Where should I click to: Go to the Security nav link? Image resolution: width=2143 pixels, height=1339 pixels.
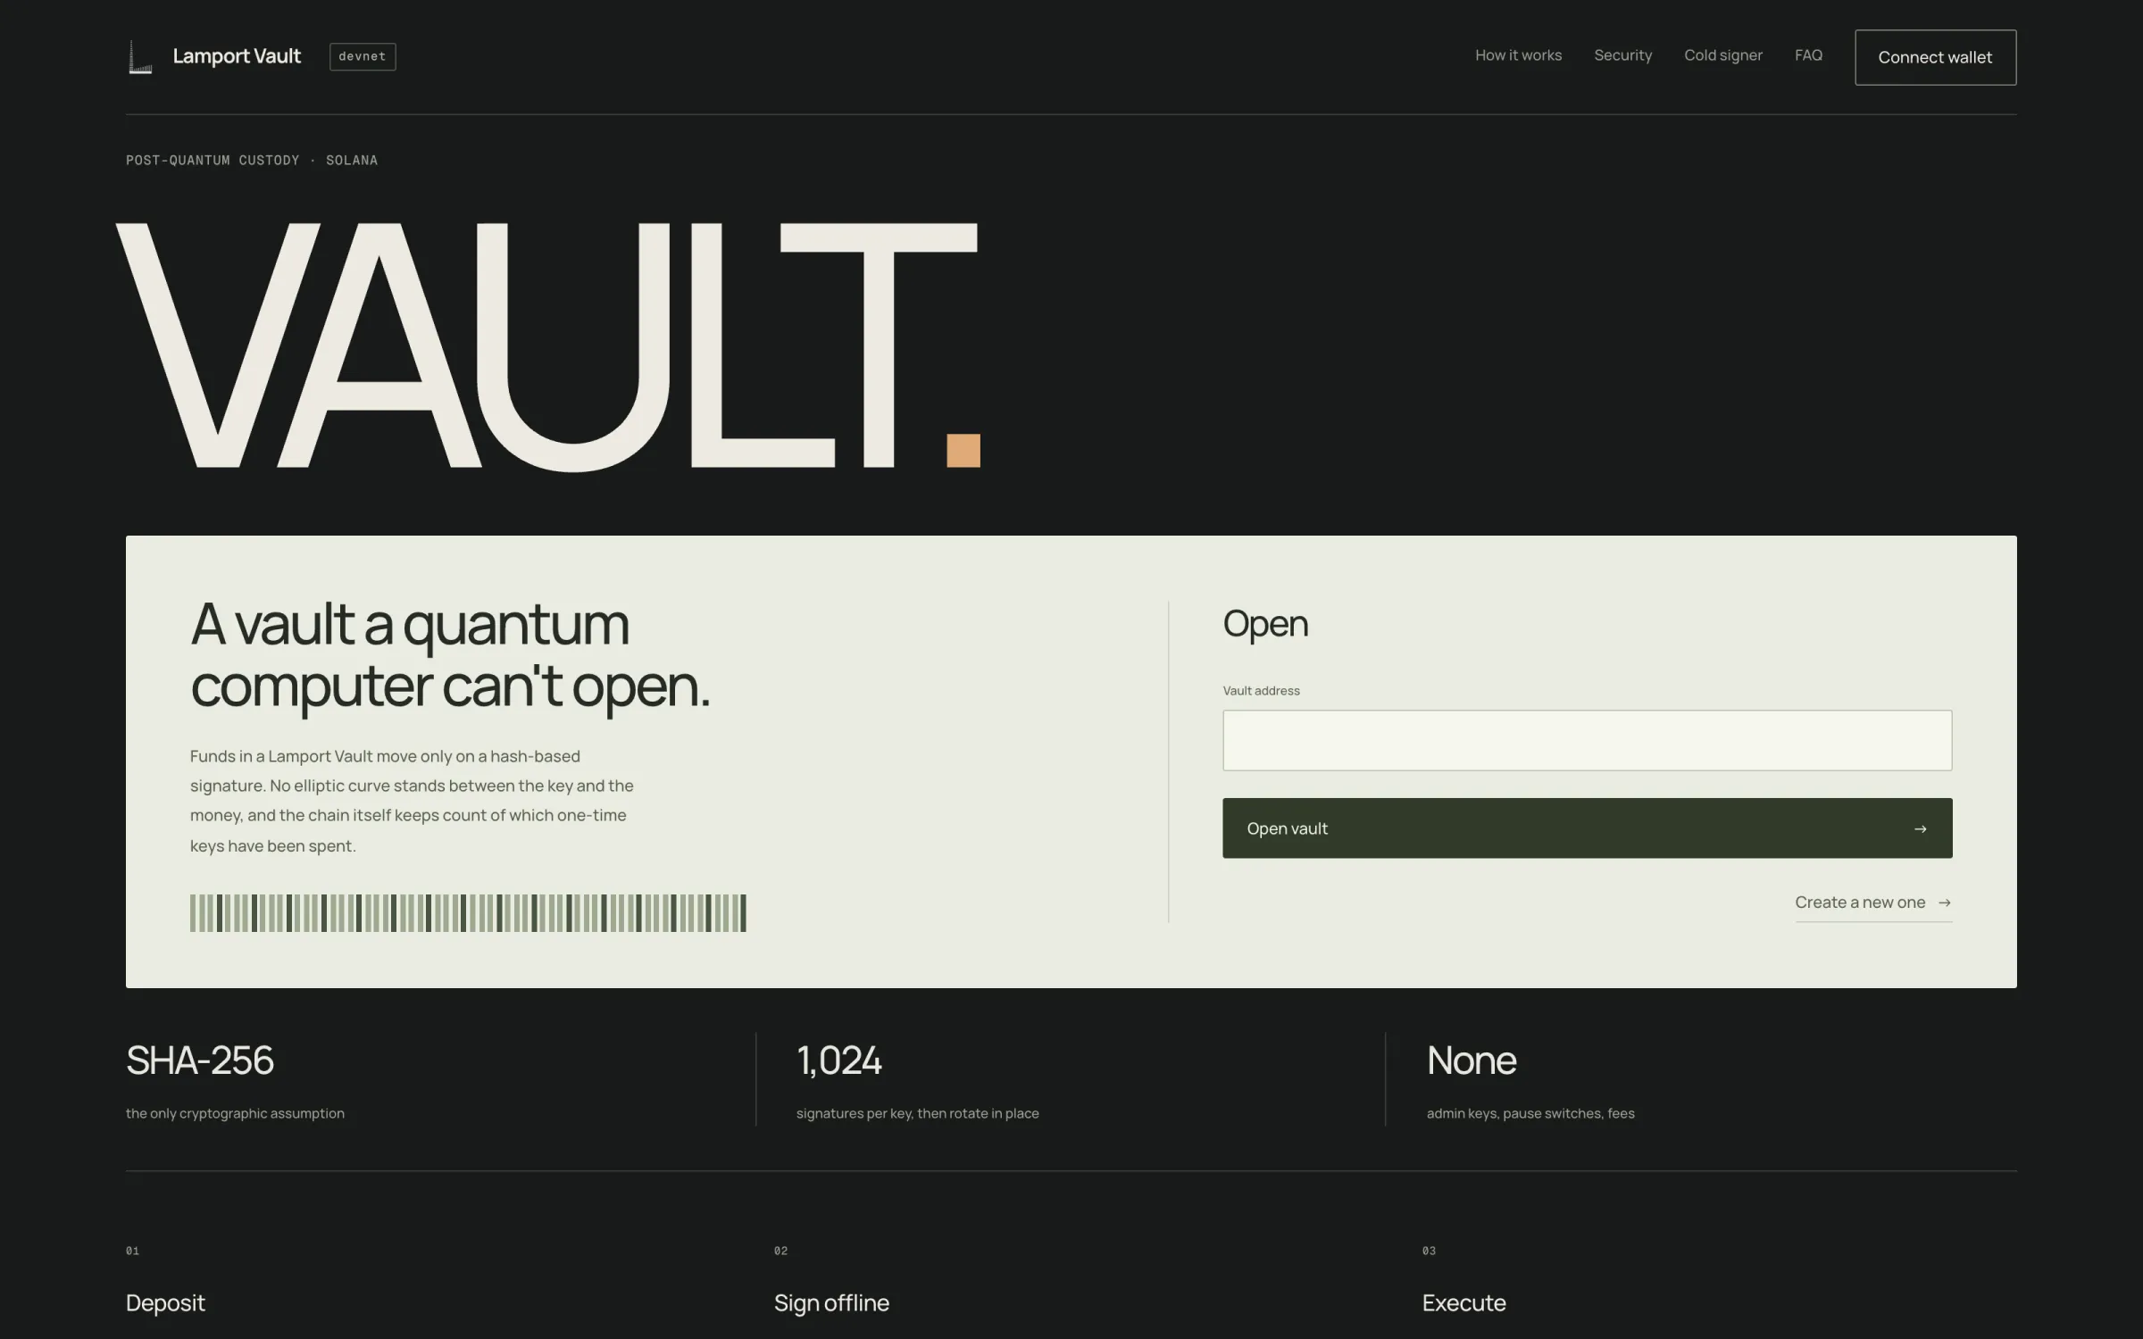(x=1622, y=55)
